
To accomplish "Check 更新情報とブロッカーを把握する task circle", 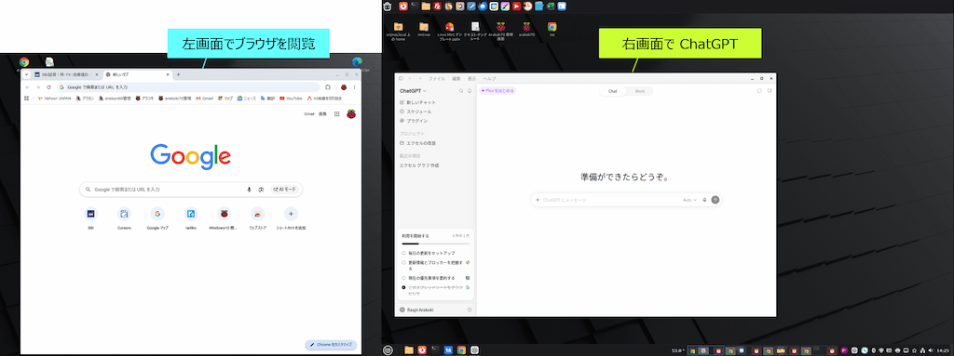I will tap(404, 262).
